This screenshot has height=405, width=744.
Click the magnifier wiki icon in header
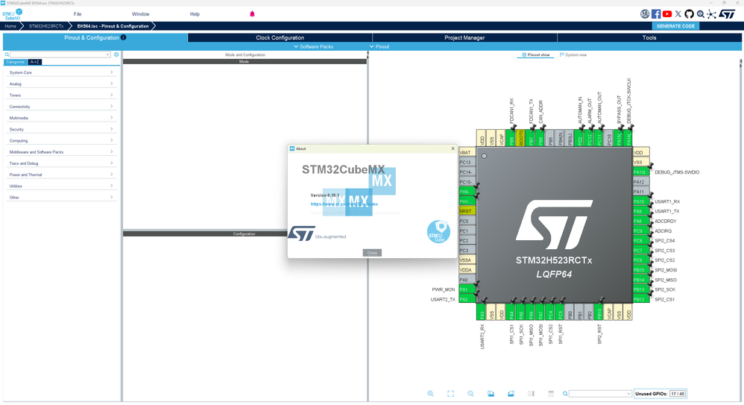pos(700,14)
